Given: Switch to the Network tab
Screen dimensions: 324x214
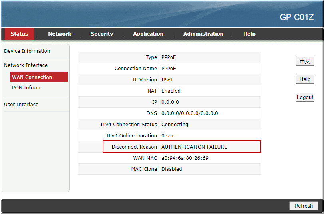Looking at the screenshot, I should coord(60,34).
